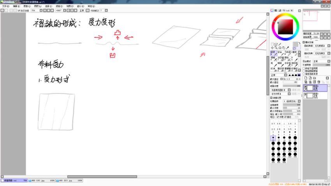Click the zoom percentage field in toolbar
The width and height of the screenshot is (331, 186).
35,11
